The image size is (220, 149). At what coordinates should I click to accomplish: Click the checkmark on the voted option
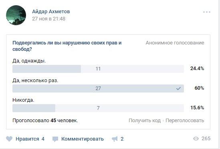178,89
